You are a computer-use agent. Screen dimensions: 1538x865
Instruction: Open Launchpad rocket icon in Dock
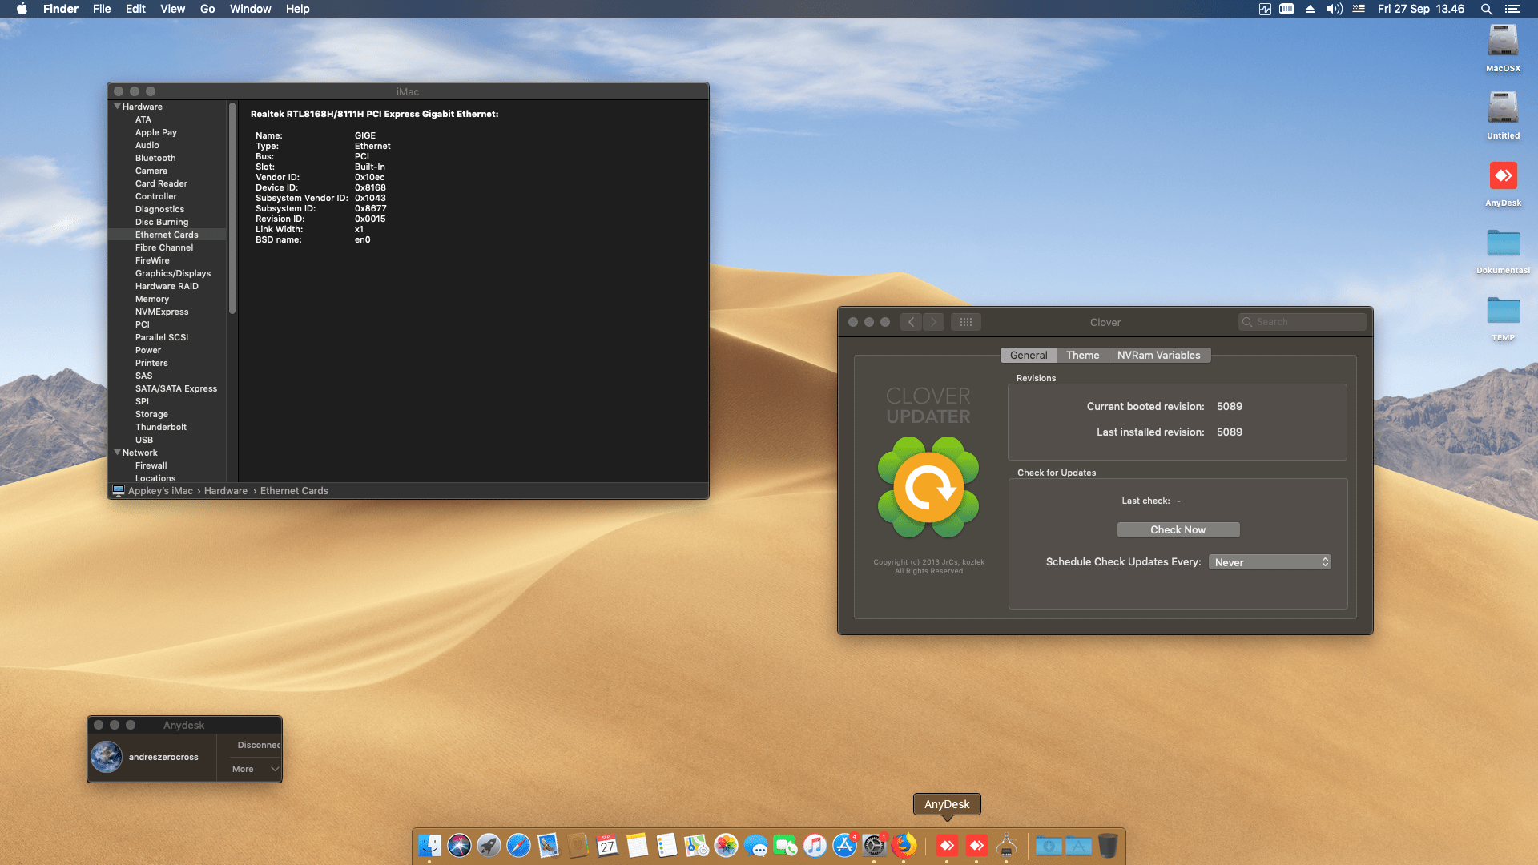coord(489,845)
